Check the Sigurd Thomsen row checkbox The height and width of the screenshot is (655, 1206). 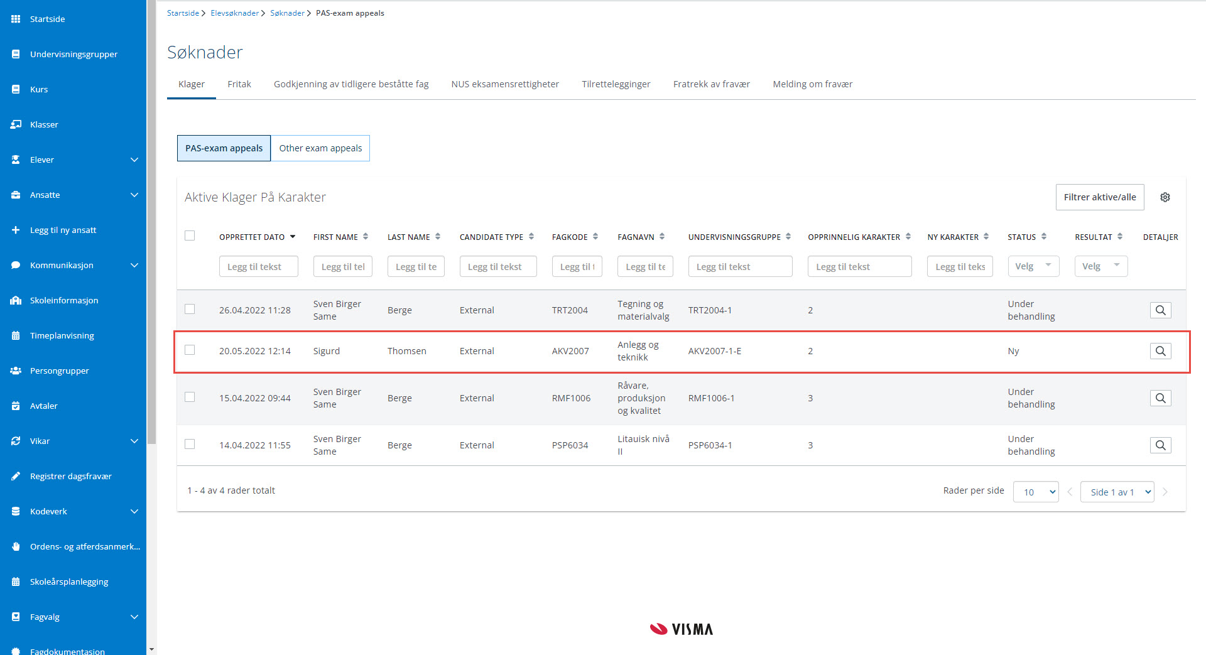[190, 350]
